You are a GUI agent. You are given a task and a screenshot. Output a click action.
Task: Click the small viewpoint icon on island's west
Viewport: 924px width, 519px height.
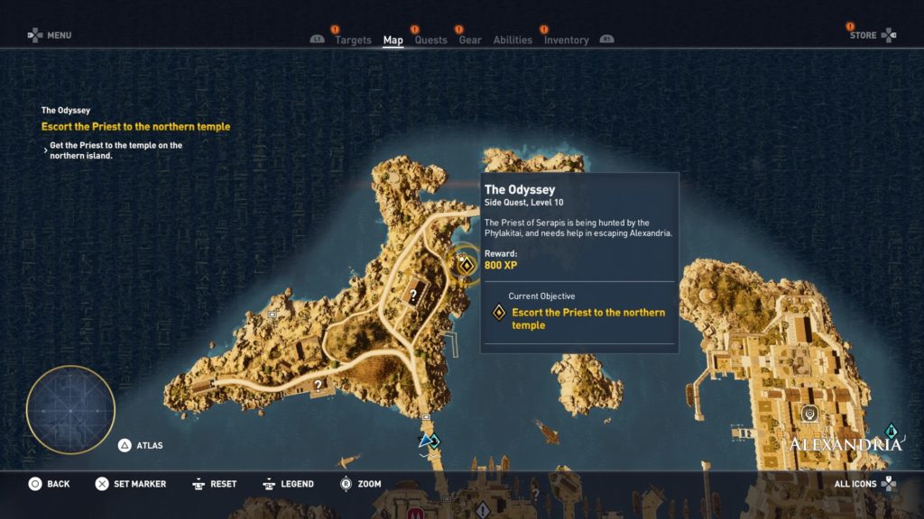point(273,314)
